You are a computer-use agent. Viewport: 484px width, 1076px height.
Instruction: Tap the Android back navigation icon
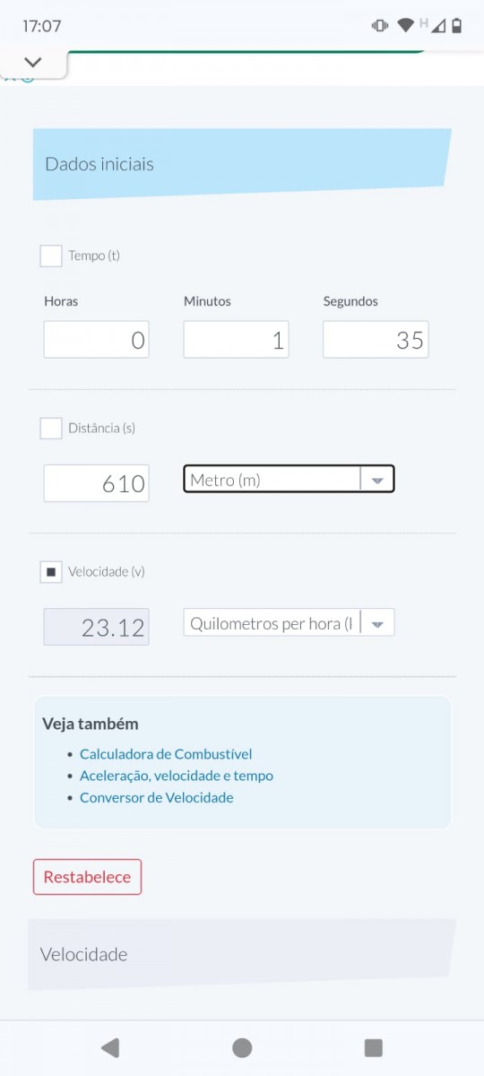tap(110, 1047)
